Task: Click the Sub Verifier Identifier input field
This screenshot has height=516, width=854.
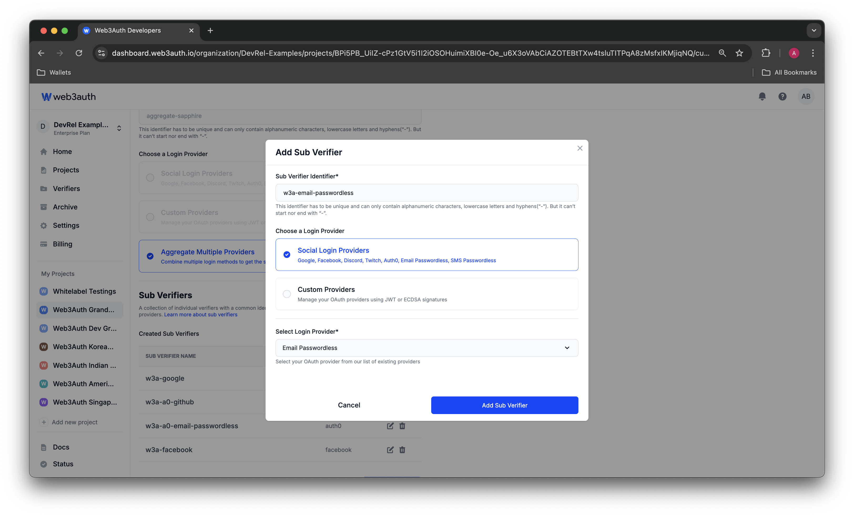Action: click(x=427, y=193)
